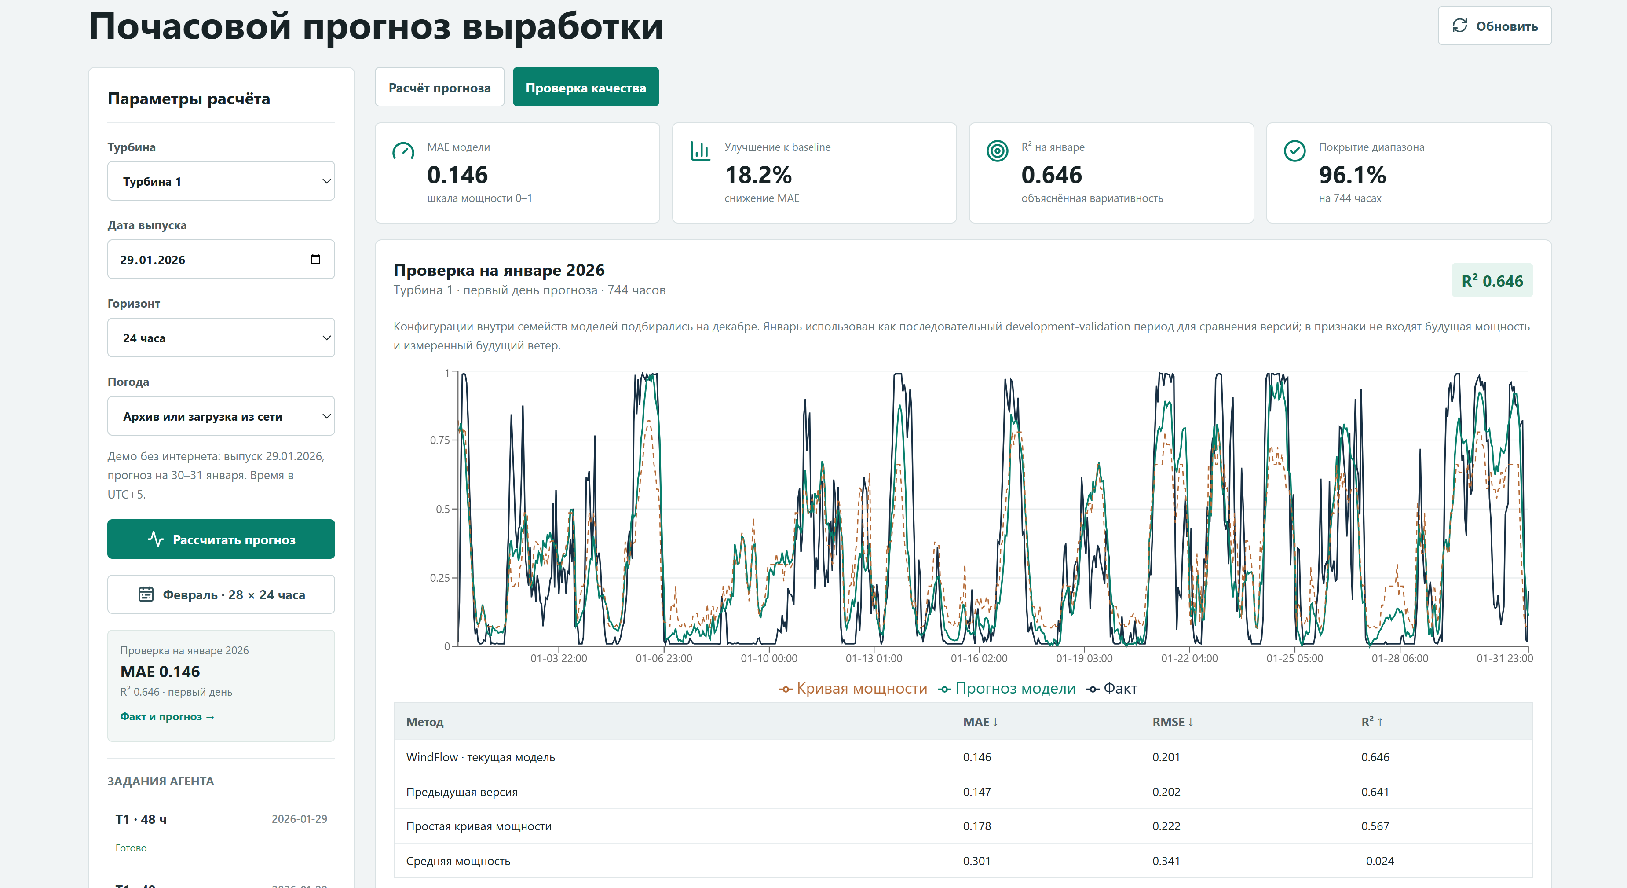Click the Дата выпуска input field
The image size is (1627, 888).
coord(221,259)
